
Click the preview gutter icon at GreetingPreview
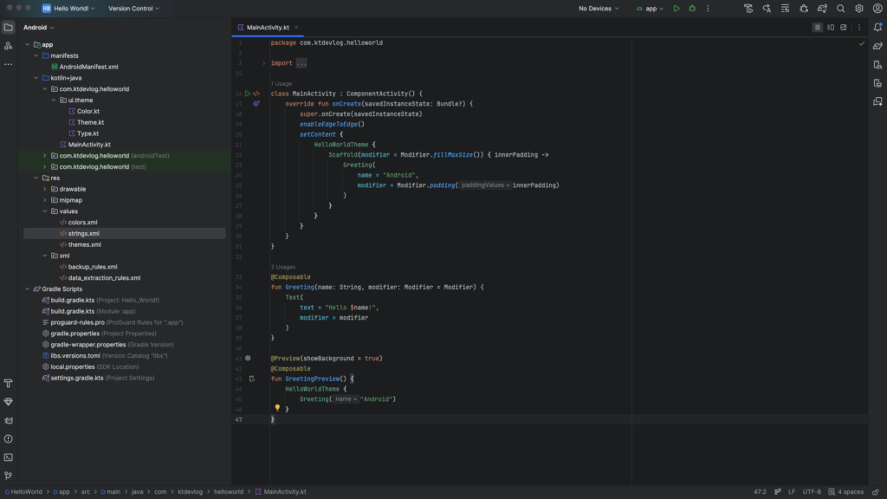(x=252, y=379)
